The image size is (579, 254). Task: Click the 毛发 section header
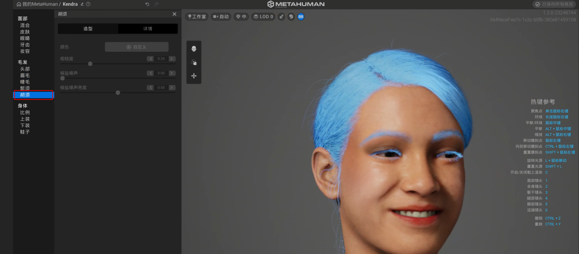coord(23,62)
